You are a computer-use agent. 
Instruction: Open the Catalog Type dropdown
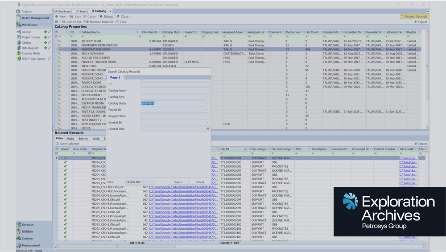tap(207, 97)
